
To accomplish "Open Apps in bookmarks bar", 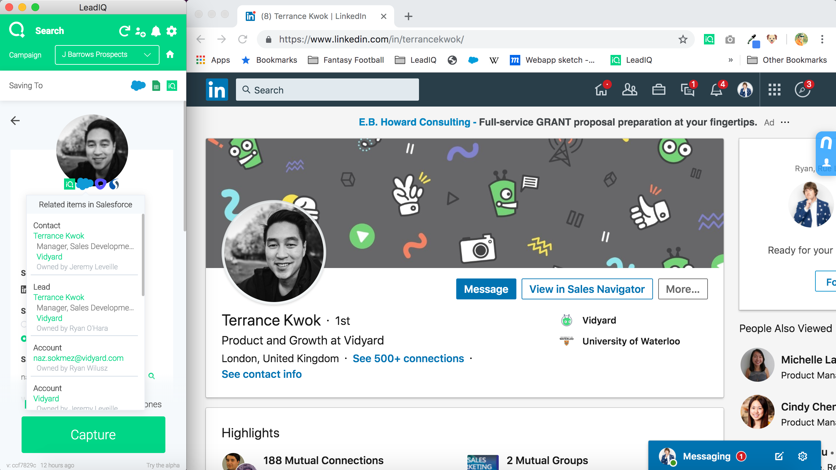I will click(213, 60).
